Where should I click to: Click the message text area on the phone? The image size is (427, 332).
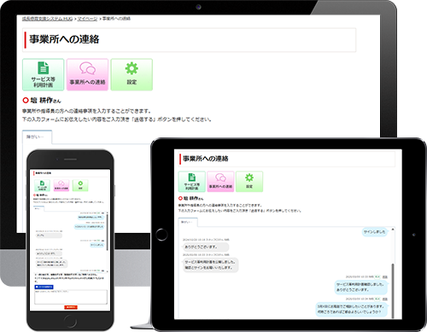pos(71,297)
